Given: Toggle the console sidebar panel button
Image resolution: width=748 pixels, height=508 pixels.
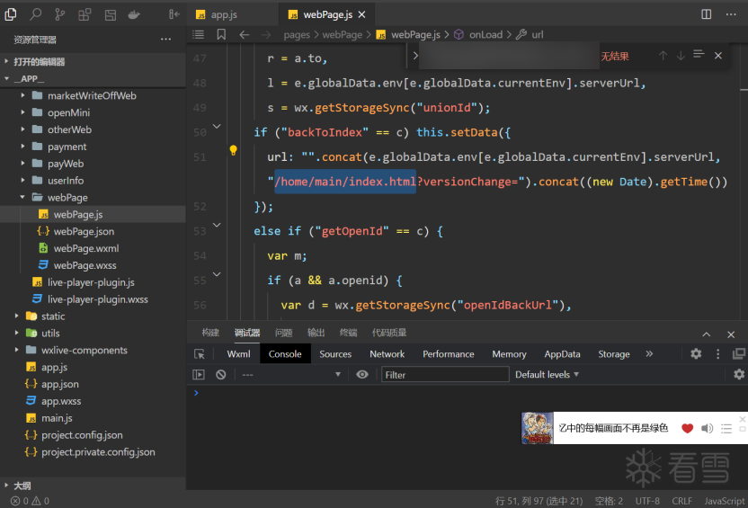Looking at the screenshot, I should pos(200,374).
